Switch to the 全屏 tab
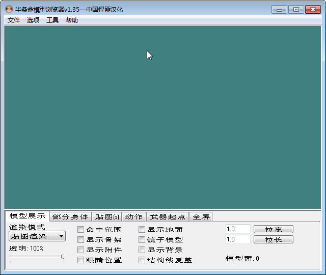 [x=201, y=217]
